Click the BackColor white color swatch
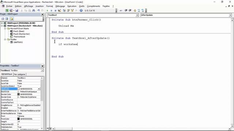 pos(19,89)
